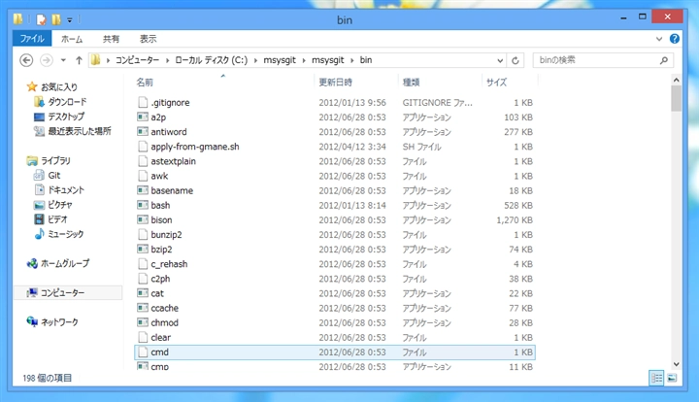Open the Explorer help icon

click(x=675, y=39)
